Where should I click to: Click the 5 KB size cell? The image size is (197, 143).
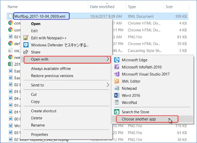coord(183,50)
